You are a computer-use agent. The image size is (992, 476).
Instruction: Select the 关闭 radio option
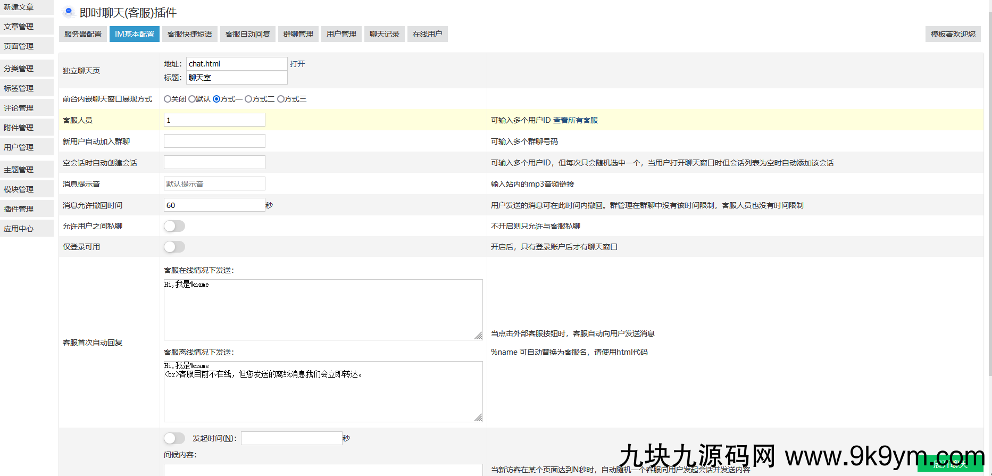168,99
